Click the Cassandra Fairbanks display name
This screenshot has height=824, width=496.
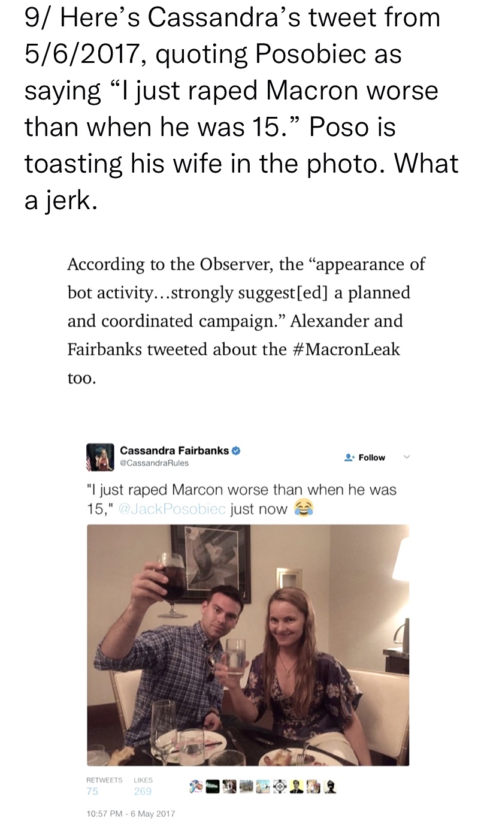pos(174,451)
